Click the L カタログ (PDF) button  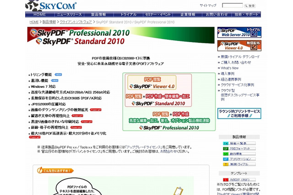[239, 180]
